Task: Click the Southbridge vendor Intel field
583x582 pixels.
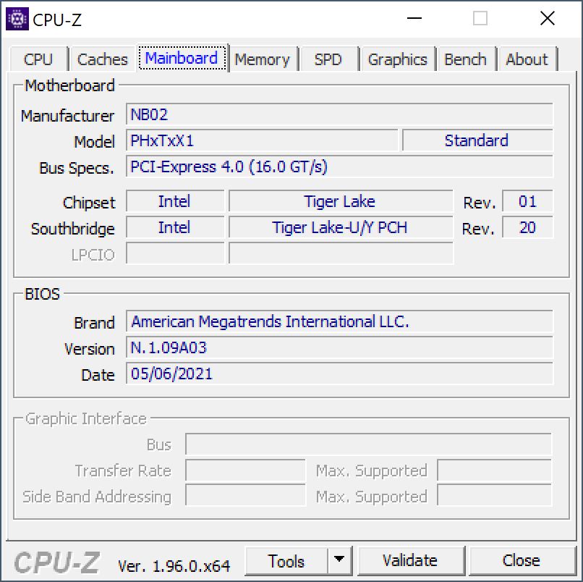Action: click(x=175, y=227)
